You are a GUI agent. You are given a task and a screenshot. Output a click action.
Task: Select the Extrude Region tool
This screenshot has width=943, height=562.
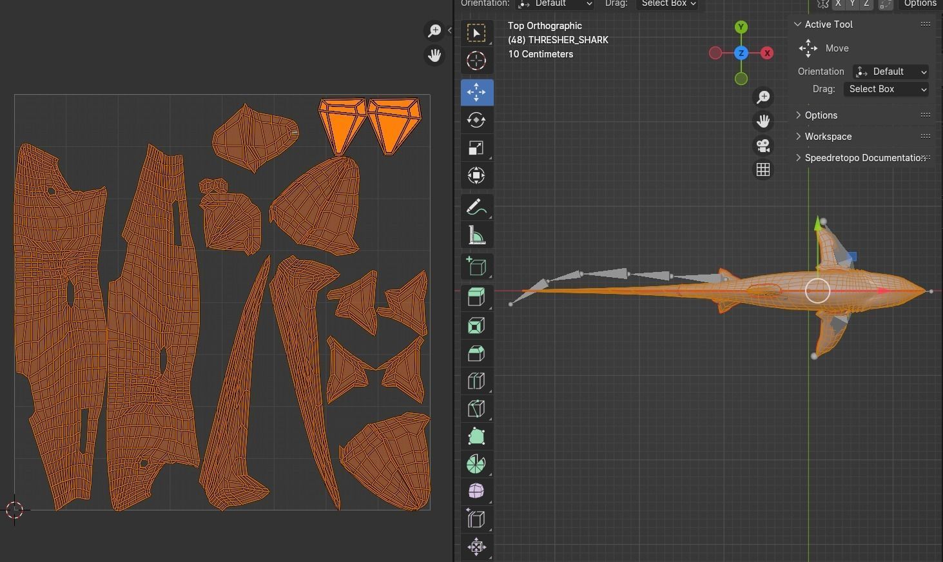coord(476,297)
